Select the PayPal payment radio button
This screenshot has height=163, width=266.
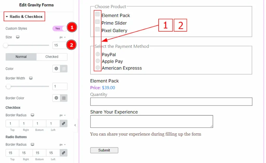(97, 54)
